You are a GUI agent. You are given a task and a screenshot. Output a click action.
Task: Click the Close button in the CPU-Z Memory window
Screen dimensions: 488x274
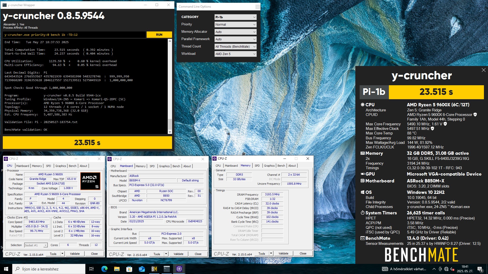point(303,253)
